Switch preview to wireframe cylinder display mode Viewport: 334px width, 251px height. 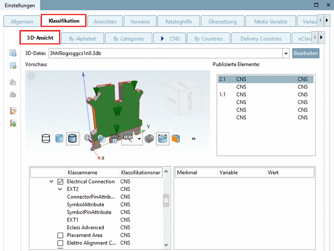pos(46,138)
